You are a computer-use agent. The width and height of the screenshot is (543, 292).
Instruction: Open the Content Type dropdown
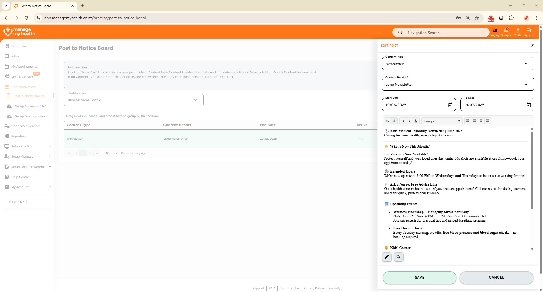458,64
